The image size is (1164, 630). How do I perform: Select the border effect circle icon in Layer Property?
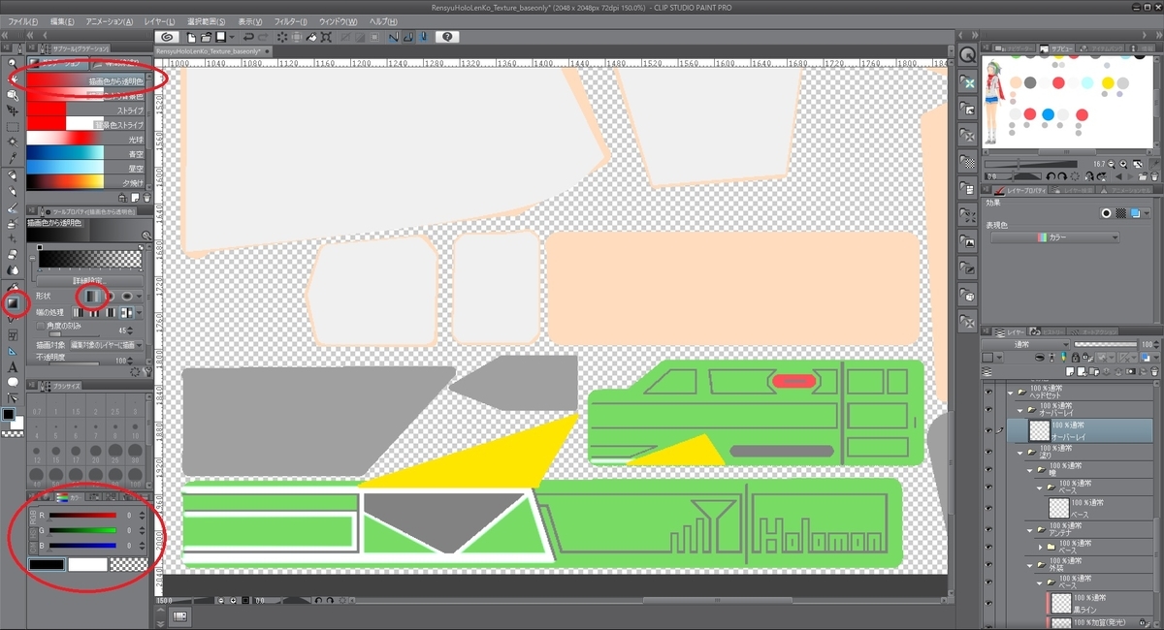coord(1106,213)
